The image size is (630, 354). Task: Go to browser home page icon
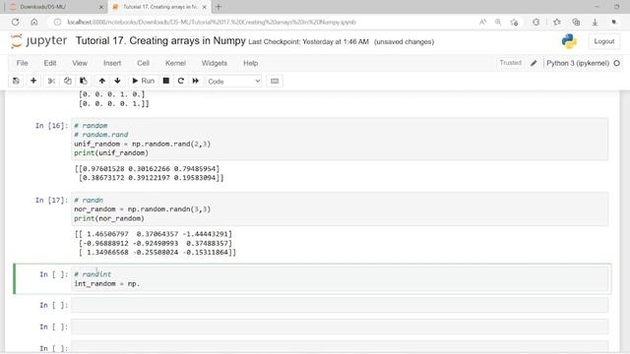coord(34,22)
